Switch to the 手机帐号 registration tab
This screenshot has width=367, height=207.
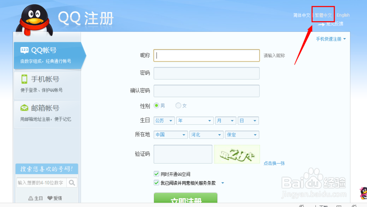point(47,85)
